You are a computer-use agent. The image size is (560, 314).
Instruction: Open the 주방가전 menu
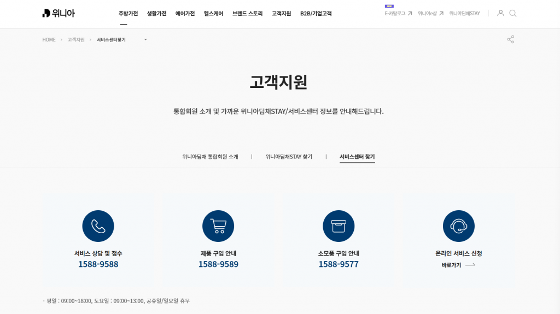pyautogui.click(x=128, y=14)
